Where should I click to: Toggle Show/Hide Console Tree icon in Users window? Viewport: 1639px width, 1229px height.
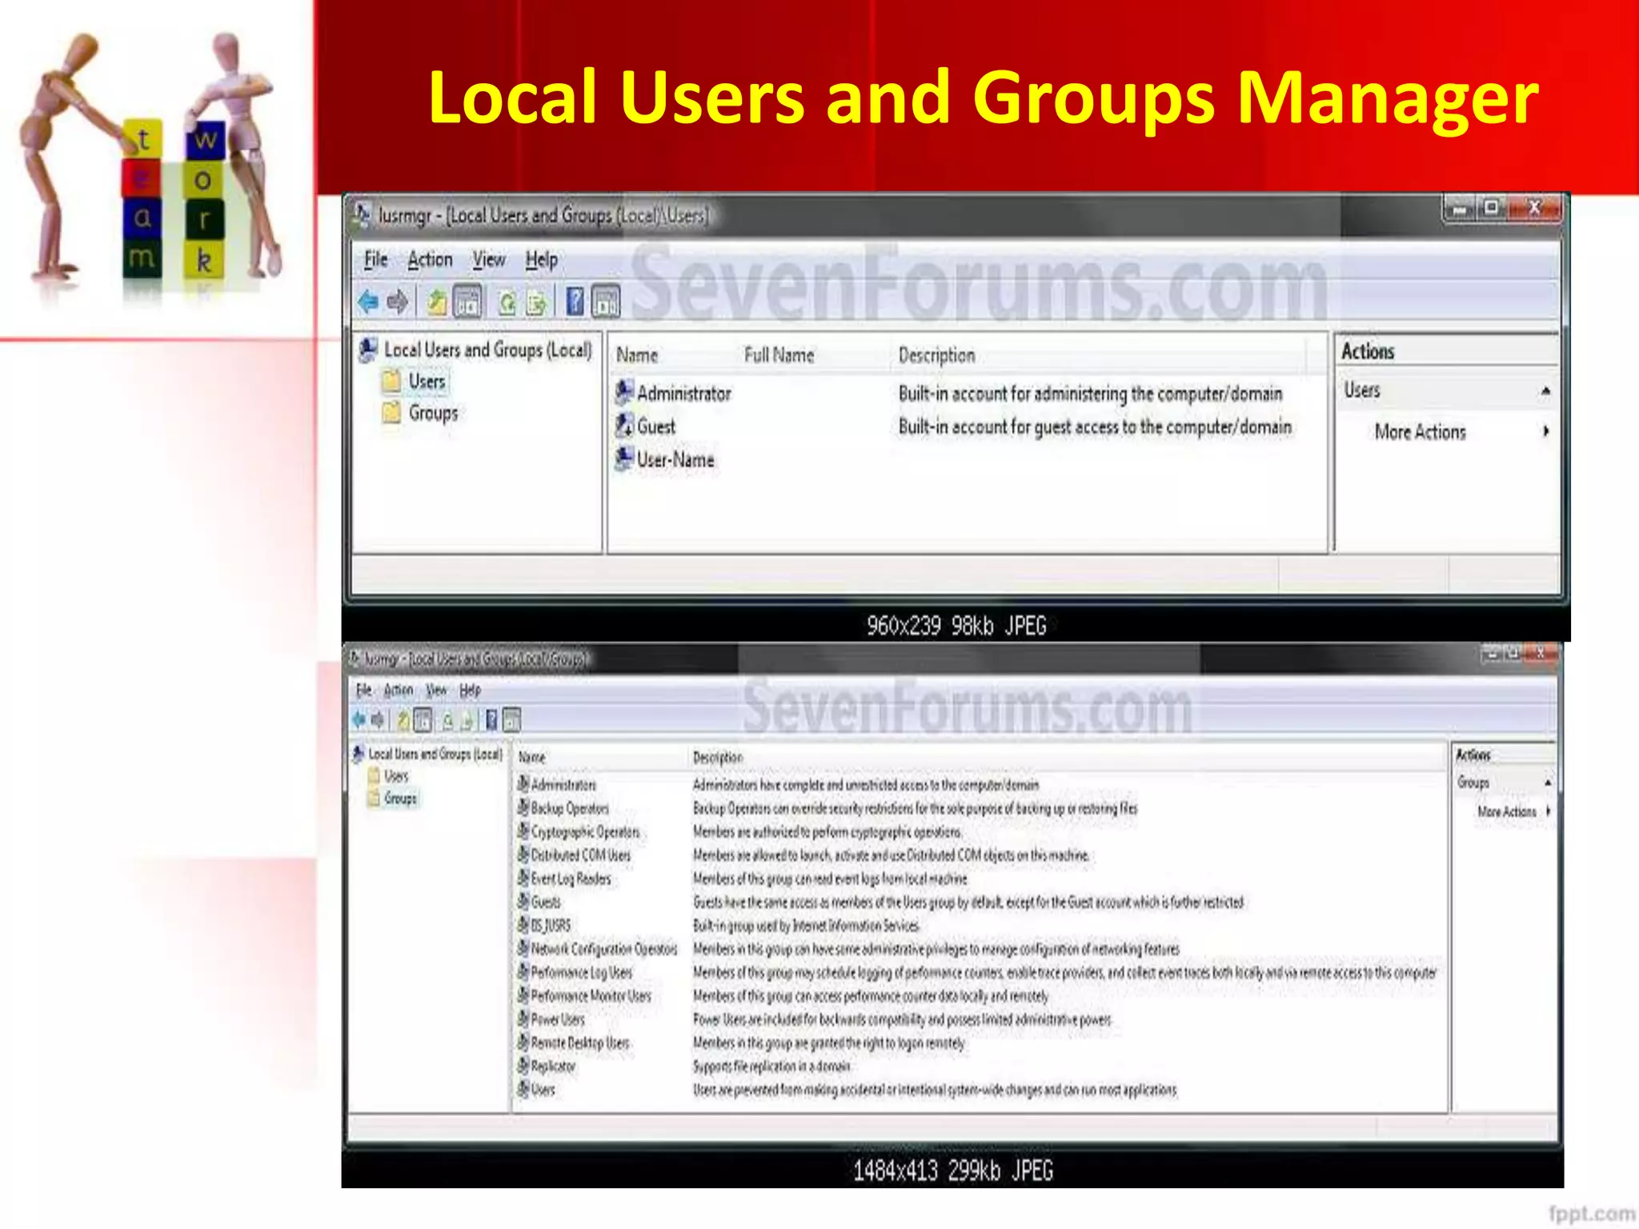[x=468, y=302]
